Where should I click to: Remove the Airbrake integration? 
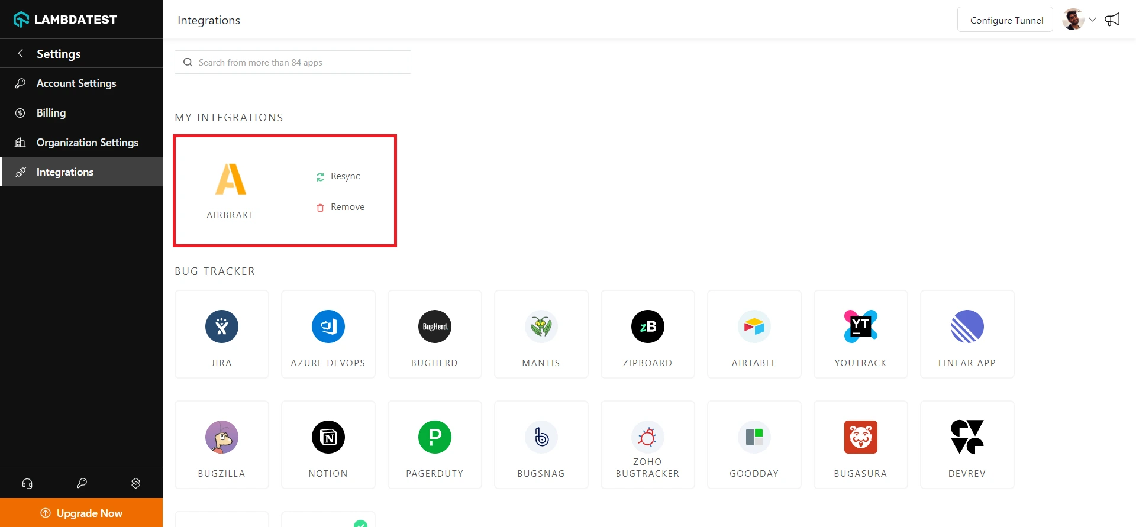[341, 207]
